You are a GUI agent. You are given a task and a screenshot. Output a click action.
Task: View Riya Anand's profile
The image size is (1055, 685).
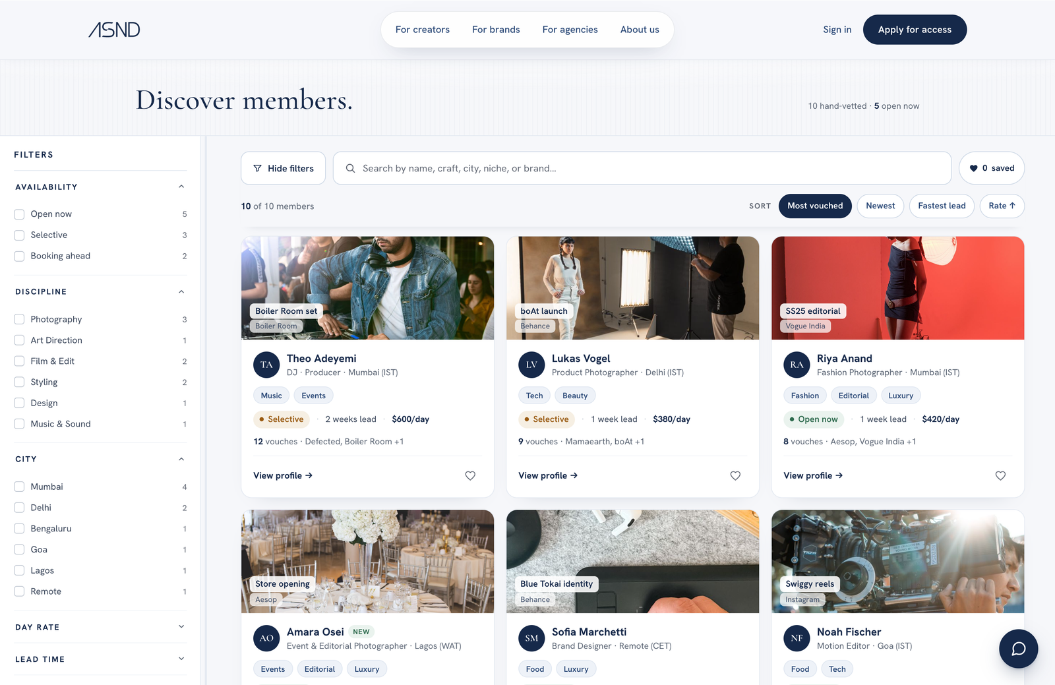(813, 475)
